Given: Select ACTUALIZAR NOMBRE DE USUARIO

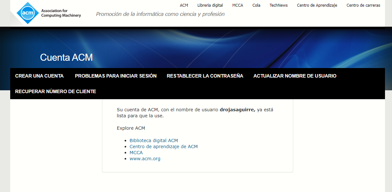Looking at the screenshot, I should coord(295,76).
